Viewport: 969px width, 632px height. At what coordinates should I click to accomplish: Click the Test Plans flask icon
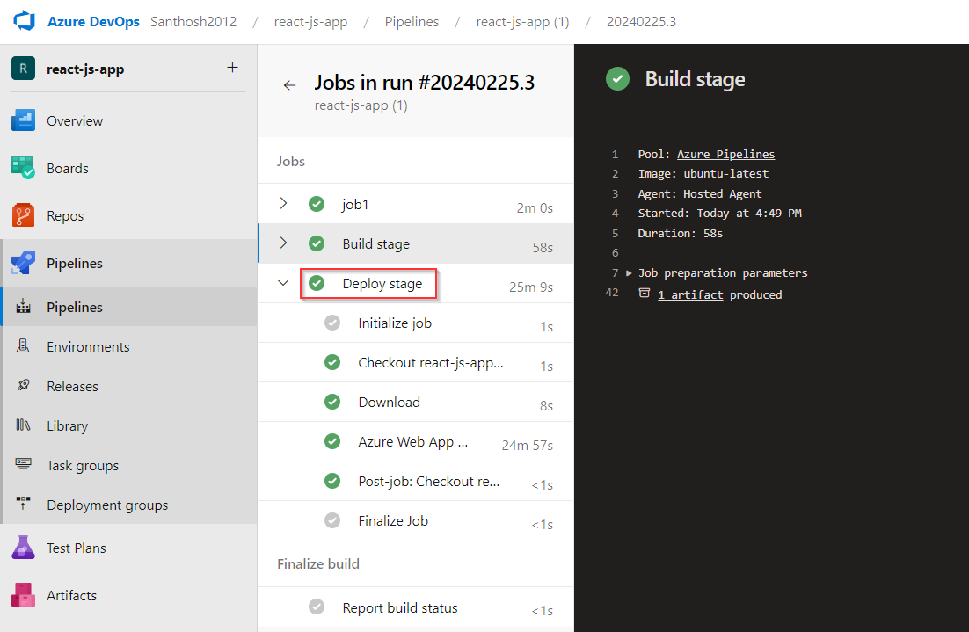(24, 548)
